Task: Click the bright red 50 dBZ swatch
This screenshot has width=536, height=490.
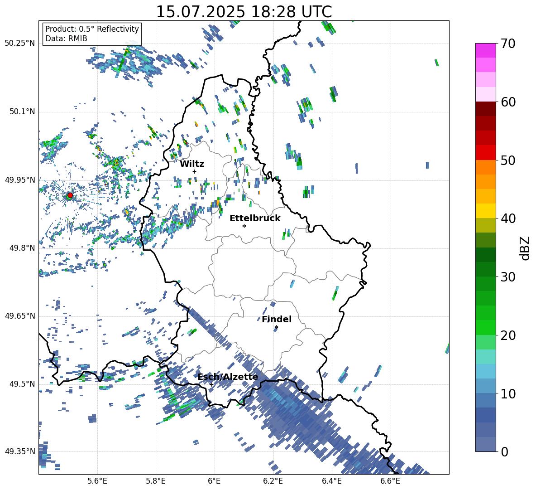Action: coord(485,153)
